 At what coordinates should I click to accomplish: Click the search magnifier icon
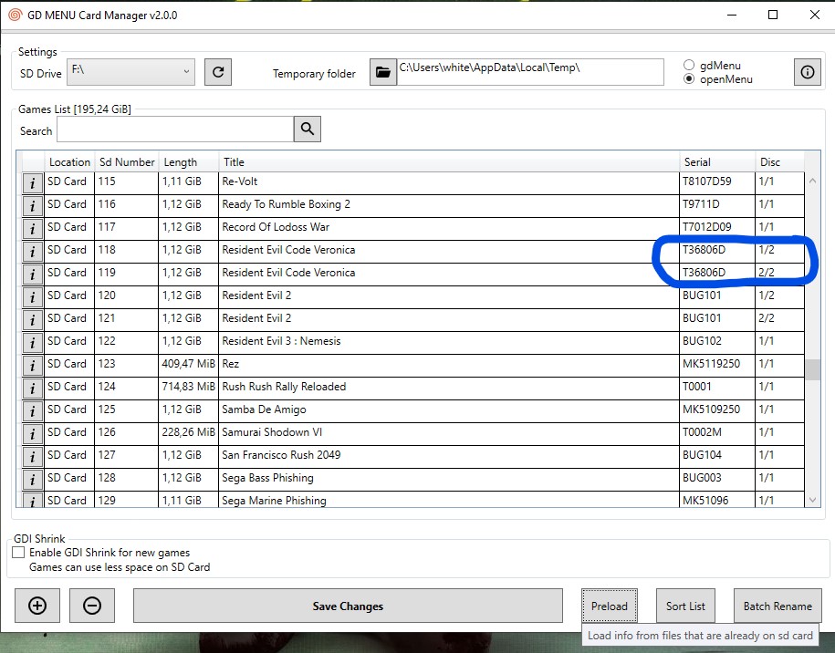[308, 130]
